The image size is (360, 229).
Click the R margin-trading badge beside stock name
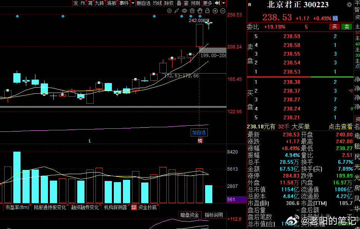pos(250,5)
